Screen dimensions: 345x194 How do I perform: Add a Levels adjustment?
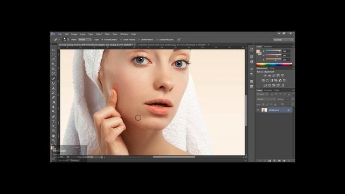click(x=270, y=75)
